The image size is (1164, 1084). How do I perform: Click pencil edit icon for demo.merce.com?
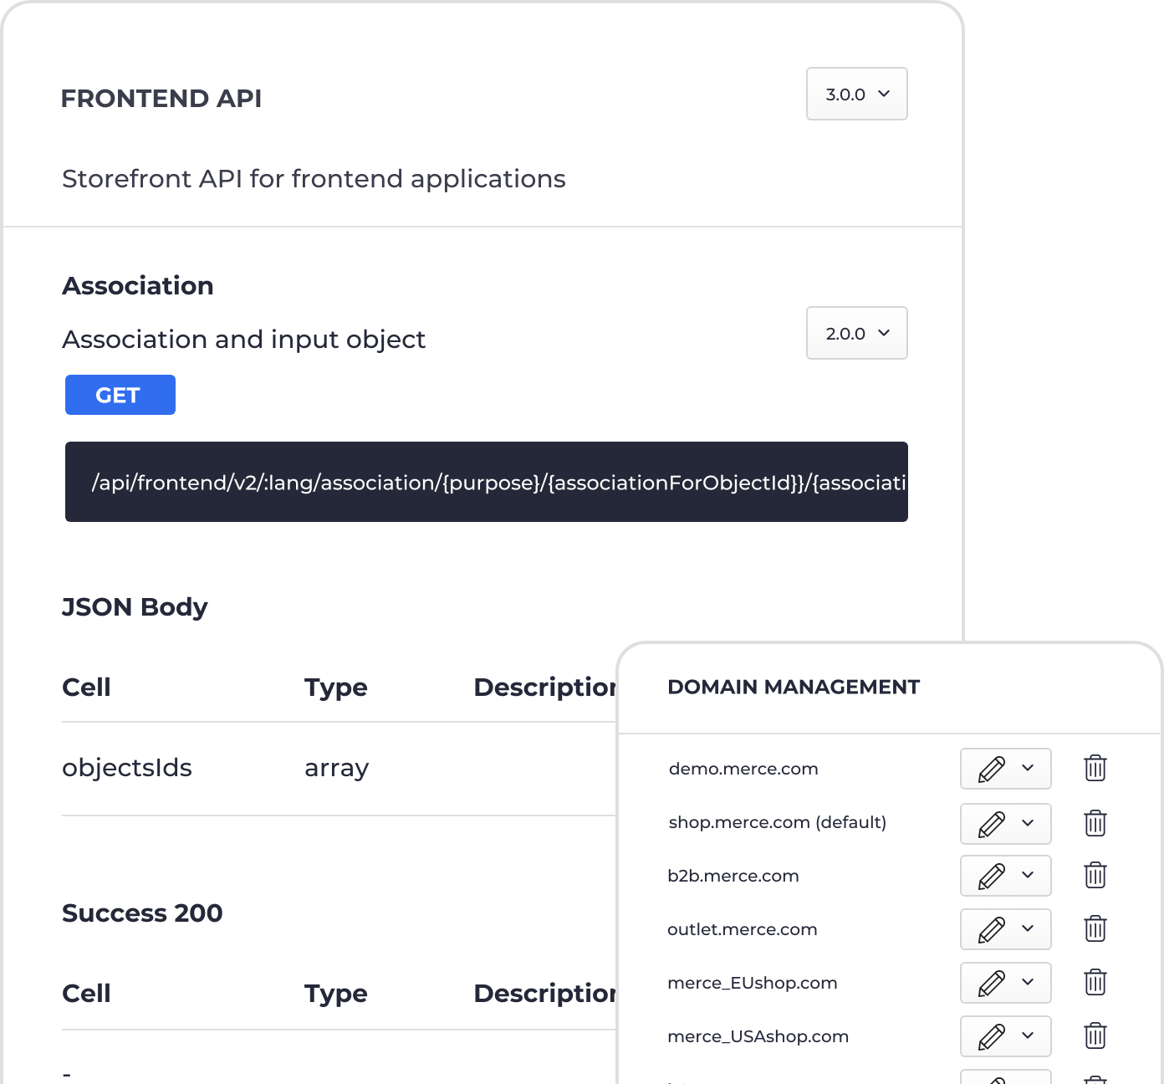click(992, 769)
